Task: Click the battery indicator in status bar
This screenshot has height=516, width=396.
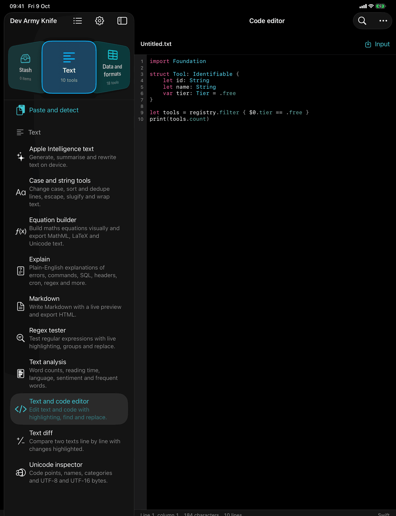Action: pyautogui.click(x=380, y=6)
